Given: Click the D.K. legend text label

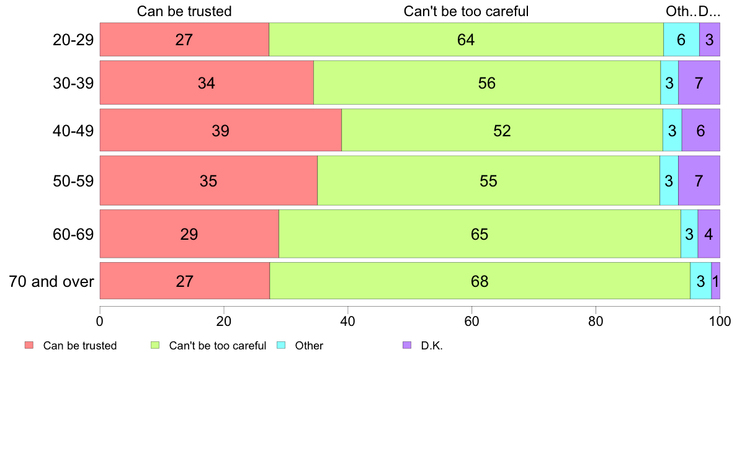Looking at the screenshot, I should pos(432,346).
